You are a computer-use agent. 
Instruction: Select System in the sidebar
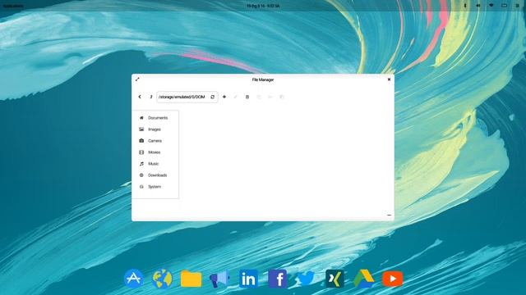(155, 187)
